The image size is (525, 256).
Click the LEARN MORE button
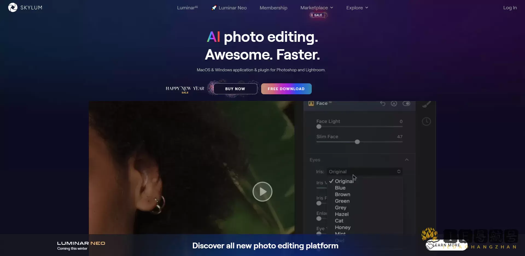click(446, 245)
